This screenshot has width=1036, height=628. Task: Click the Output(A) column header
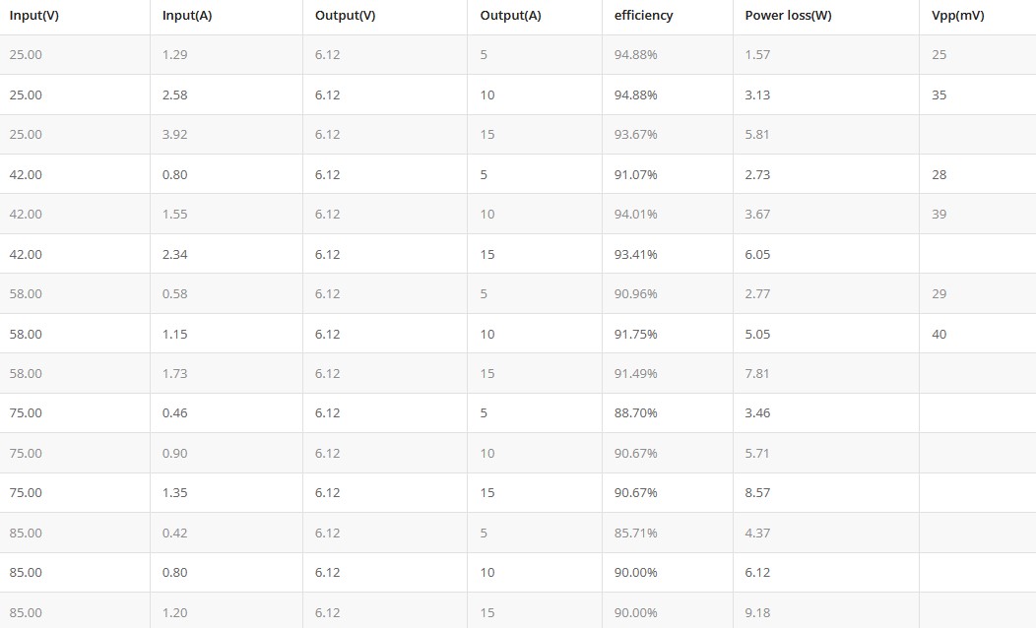510,16
